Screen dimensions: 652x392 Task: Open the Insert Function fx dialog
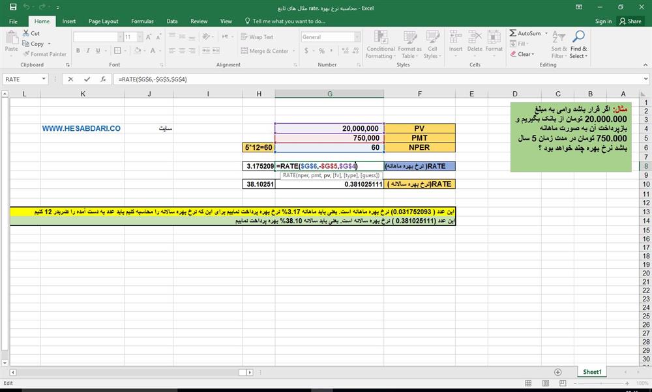click(103, 79)
